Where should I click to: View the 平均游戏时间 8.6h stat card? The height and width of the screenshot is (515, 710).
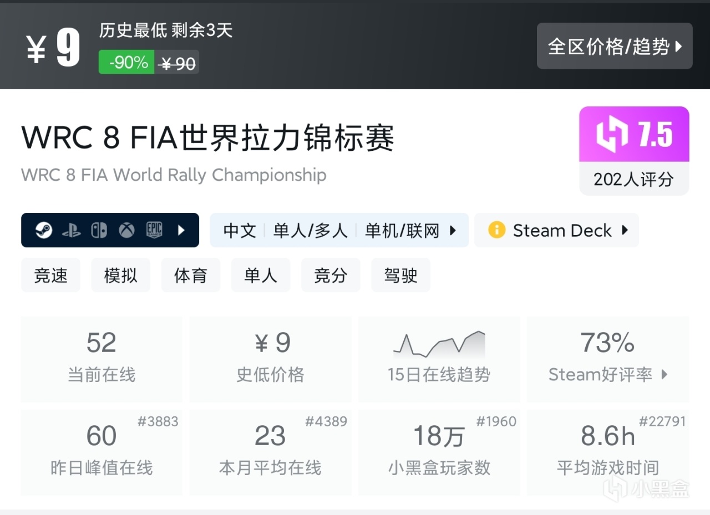pyautogui.click(x=607, y=452)
